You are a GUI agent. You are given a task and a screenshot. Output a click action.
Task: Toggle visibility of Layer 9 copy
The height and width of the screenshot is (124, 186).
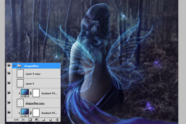tap(9, 73)
